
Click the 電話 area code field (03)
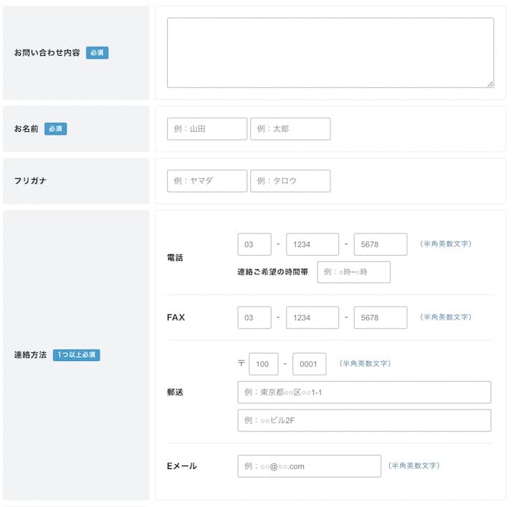pyautogui.click(x=254, y=244)
